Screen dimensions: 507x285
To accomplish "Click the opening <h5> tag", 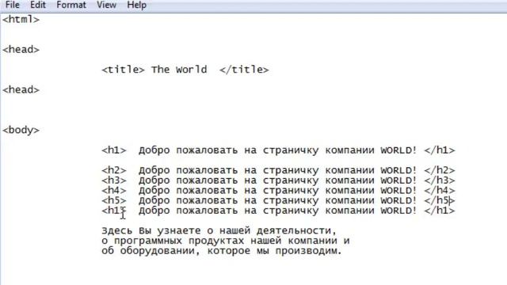I will pyautogui.click(x=114, y=200).
